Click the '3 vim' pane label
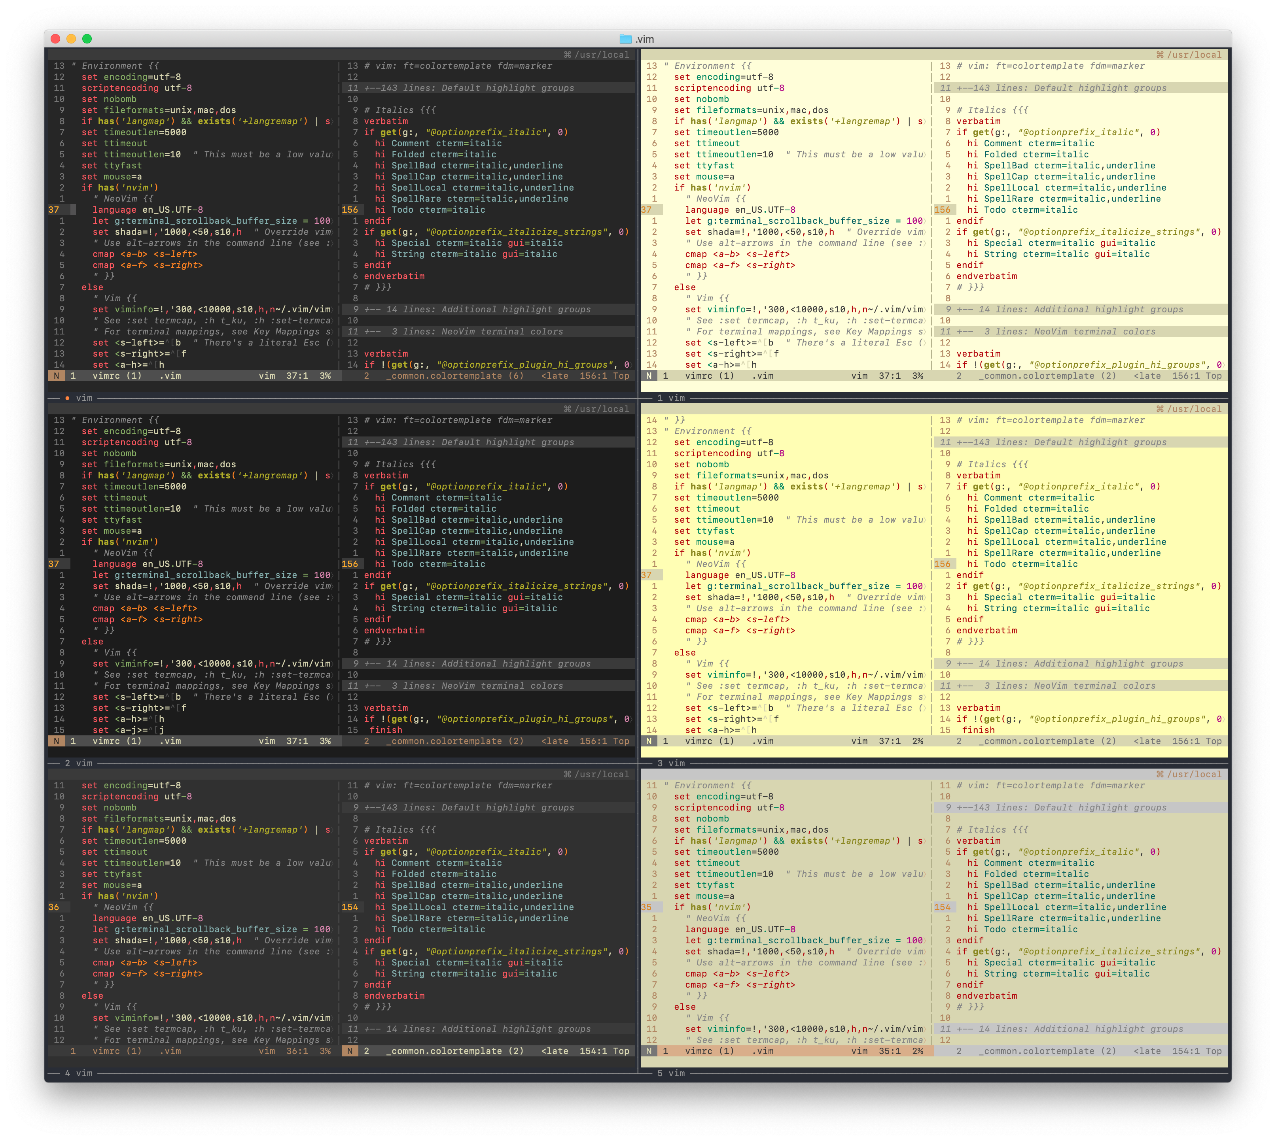The image size is (1276, 1141). [671, 763]
